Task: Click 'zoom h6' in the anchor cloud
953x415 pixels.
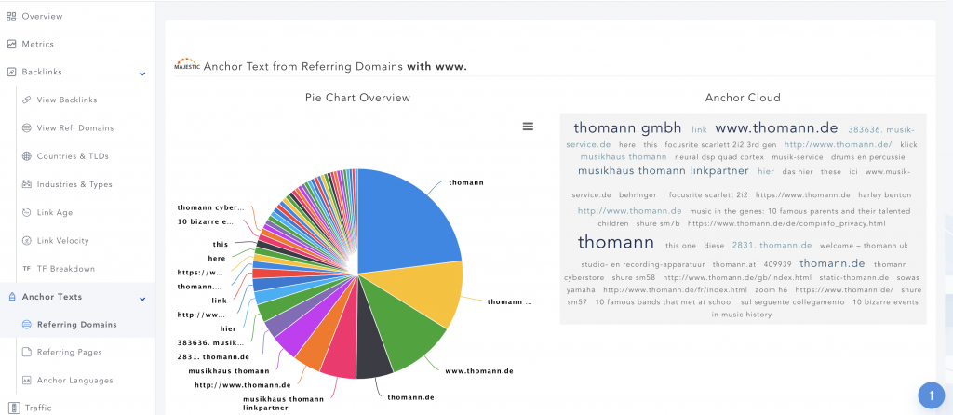Action: 772,289
